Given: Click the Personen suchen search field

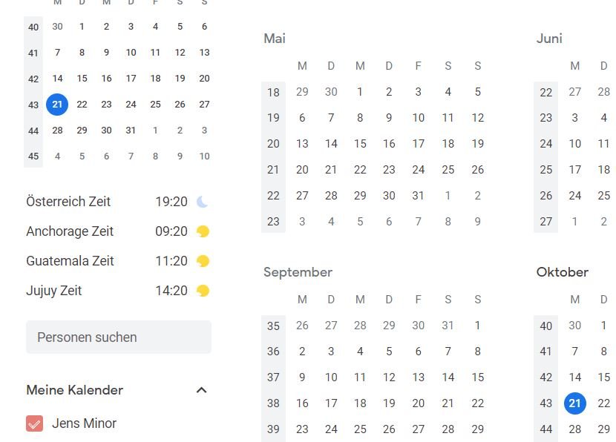Looking at the screenshot, I should coord(119,337).
